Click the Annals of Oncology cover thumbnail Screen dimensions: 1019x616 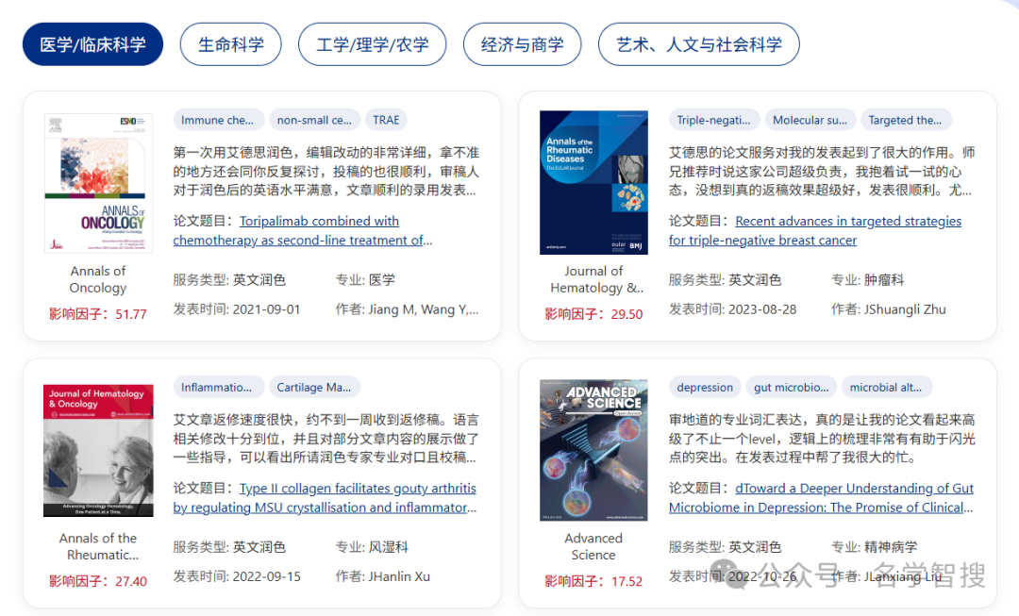point(98,183)
